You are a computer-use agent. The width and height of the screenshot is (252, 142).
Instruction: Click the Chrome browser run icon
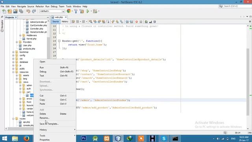point(69,11)
